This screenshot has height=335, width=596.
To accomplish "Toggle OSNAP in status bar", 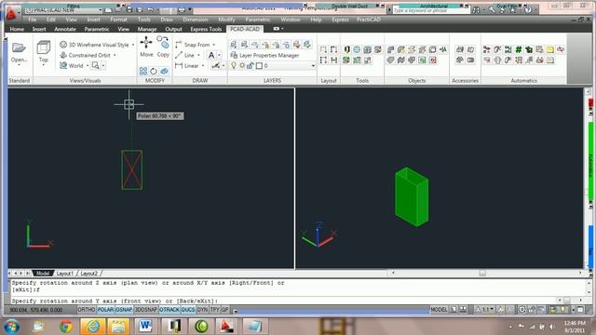I will tap(124, 310).
